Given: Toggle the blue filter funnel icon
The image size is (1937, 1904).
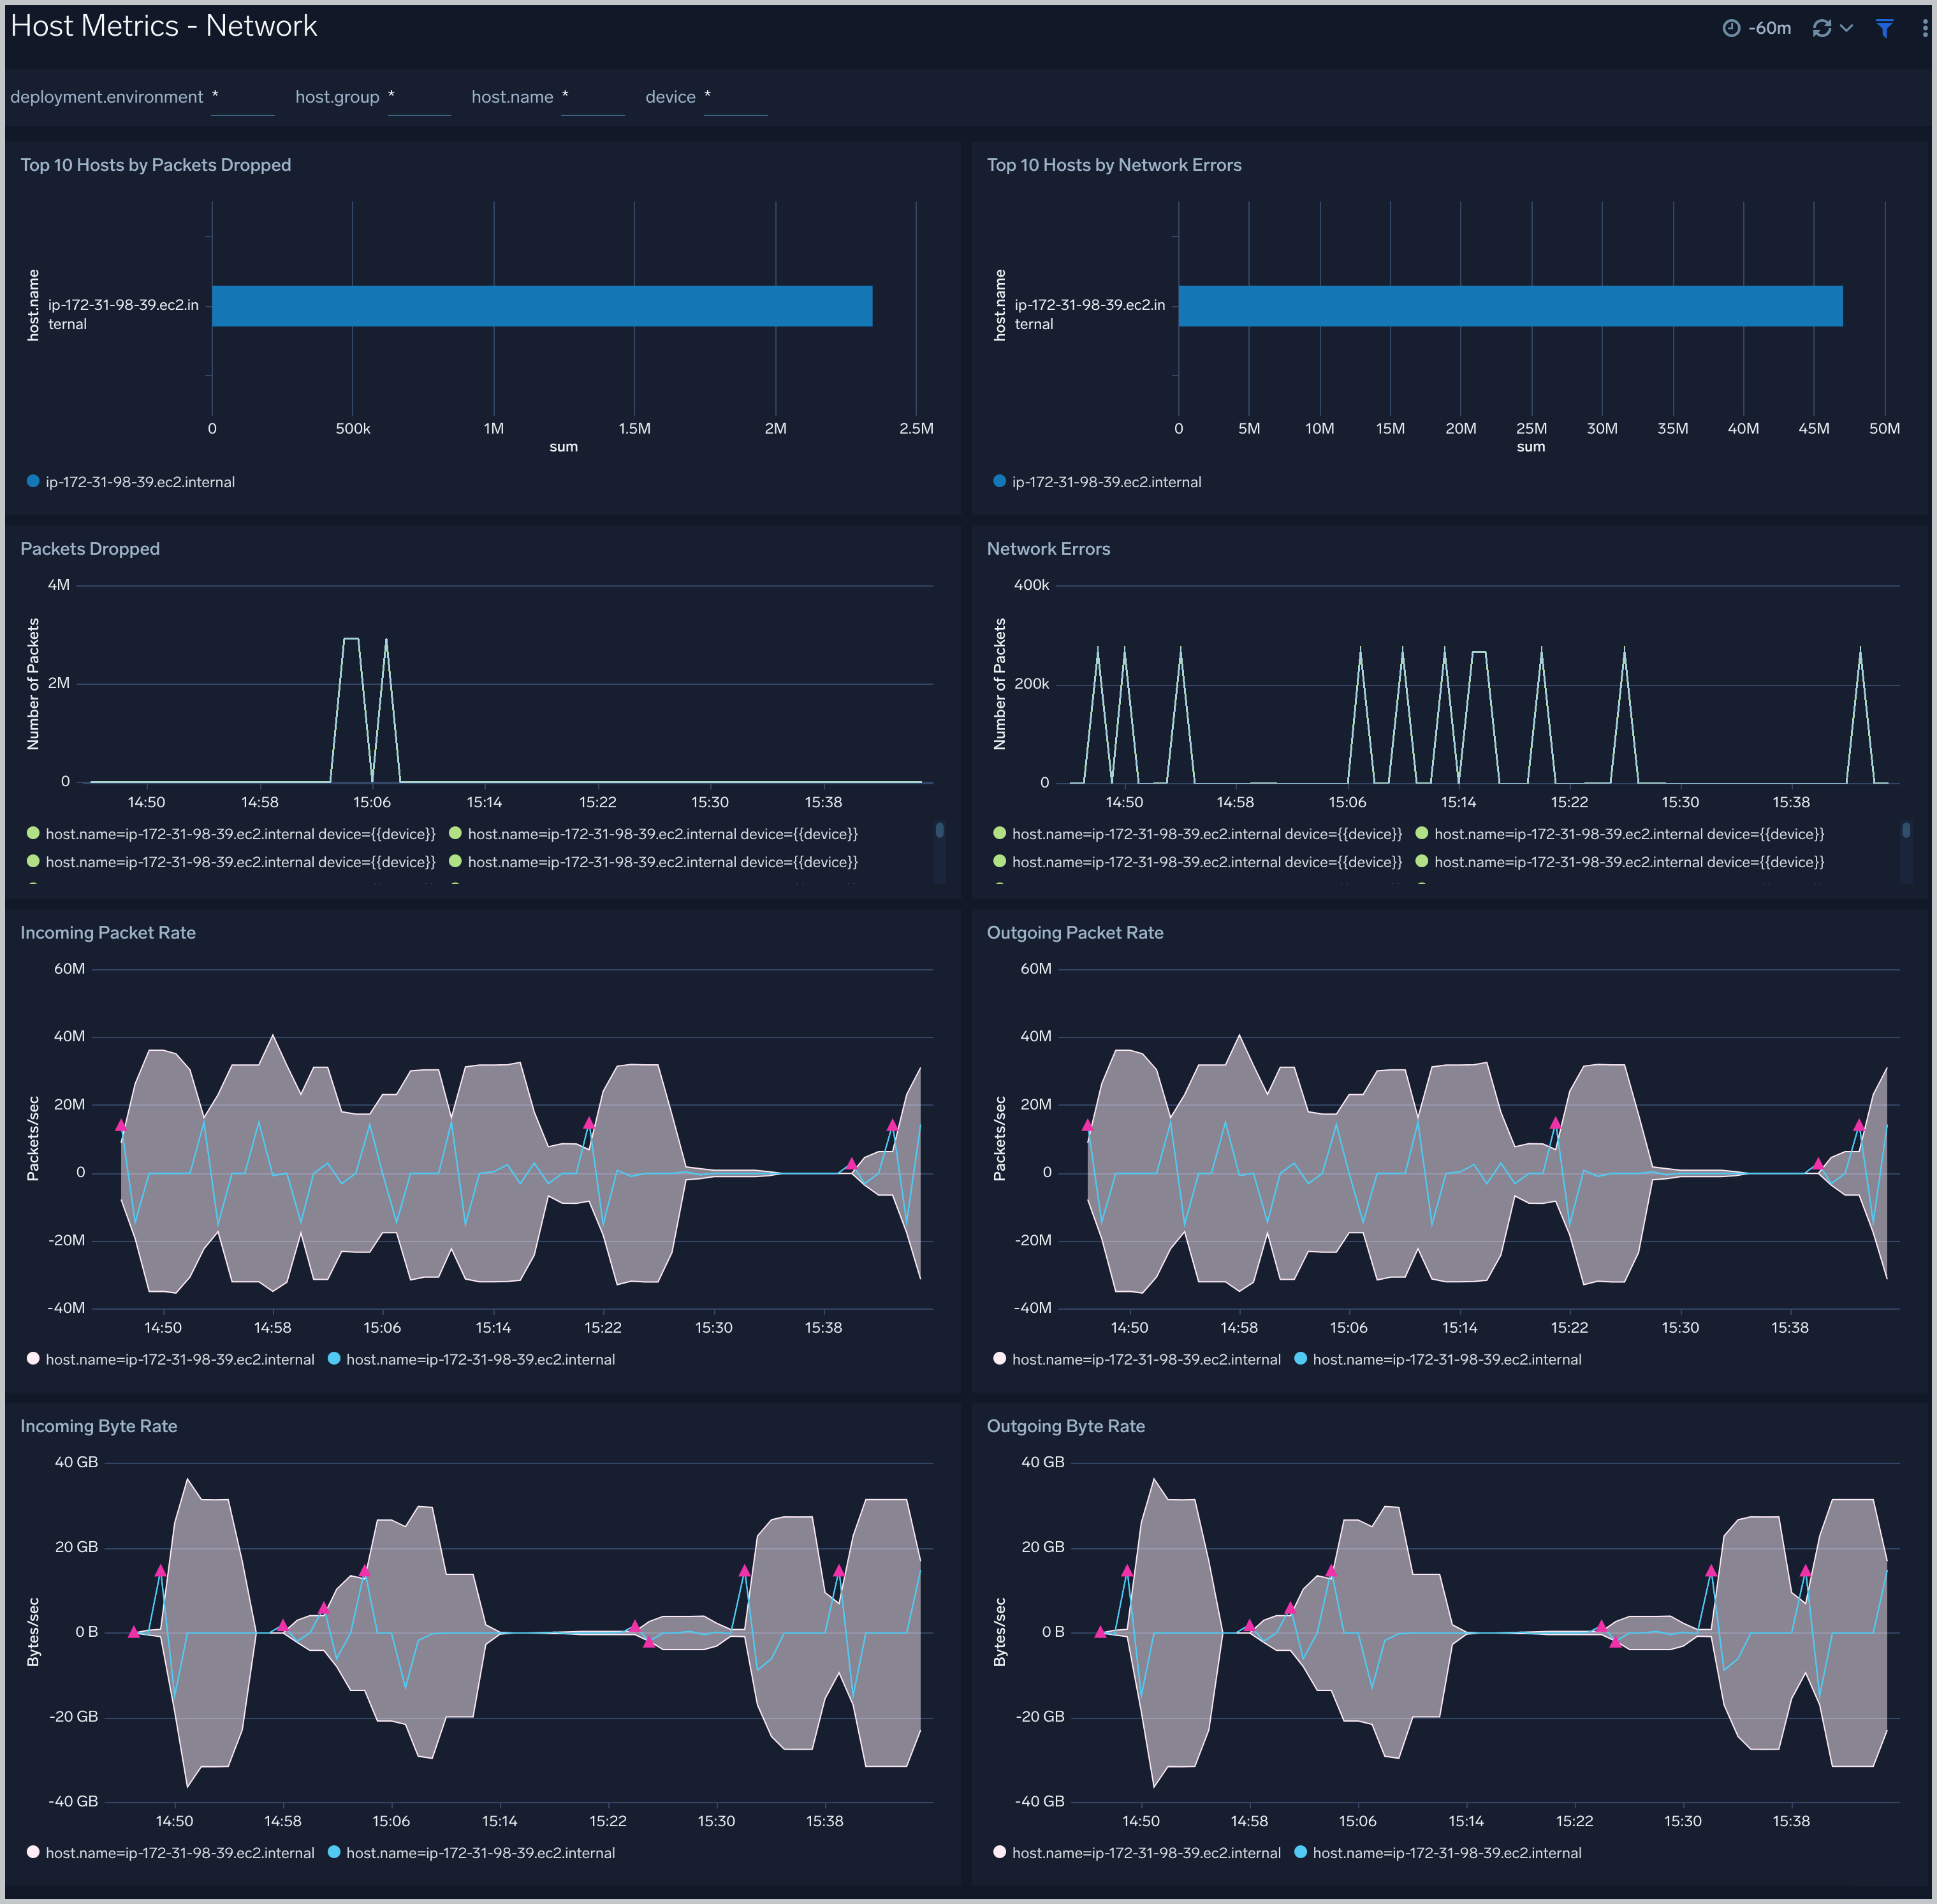Looking at the screenshot, I should click(x=1884, y=28).
